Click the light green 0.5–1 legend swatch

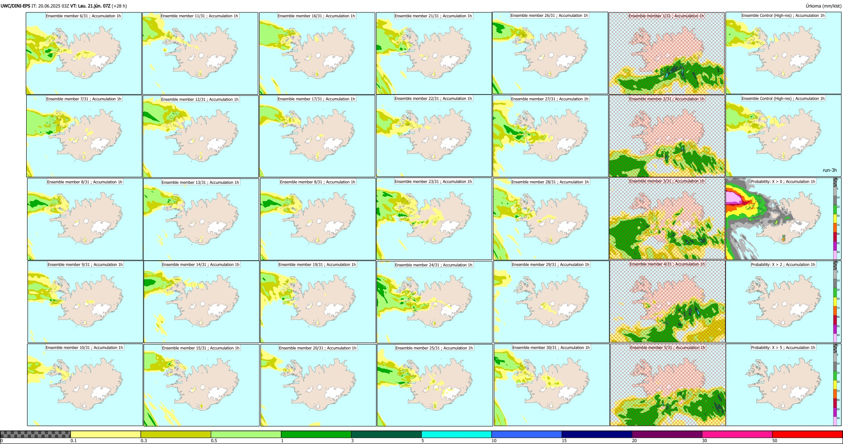(x=246, y=434)
